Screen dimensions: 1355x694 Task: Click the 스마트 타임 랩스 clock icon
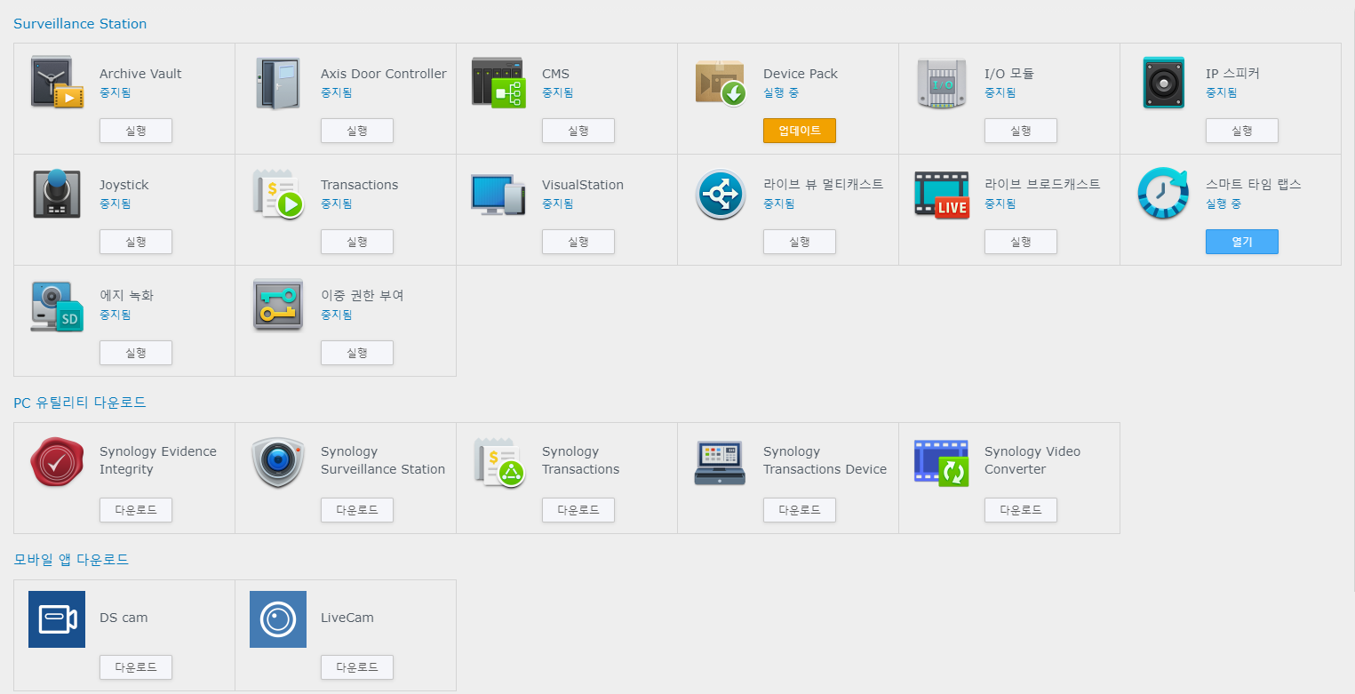[1163, 194]
